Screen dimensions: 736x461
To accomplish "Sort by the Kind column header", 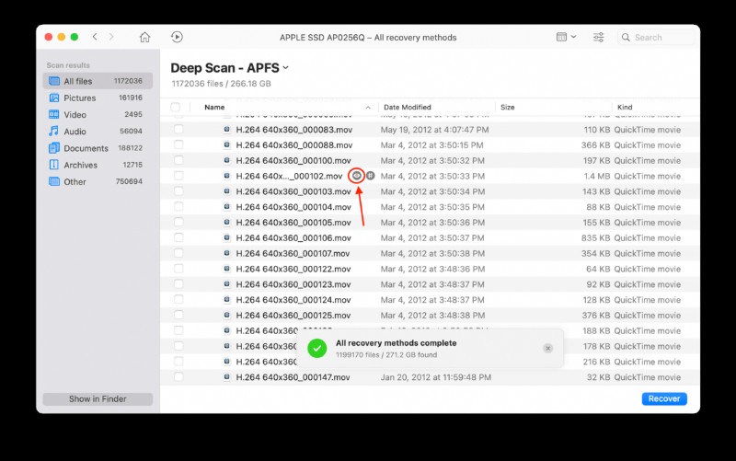I will [625, 107].
